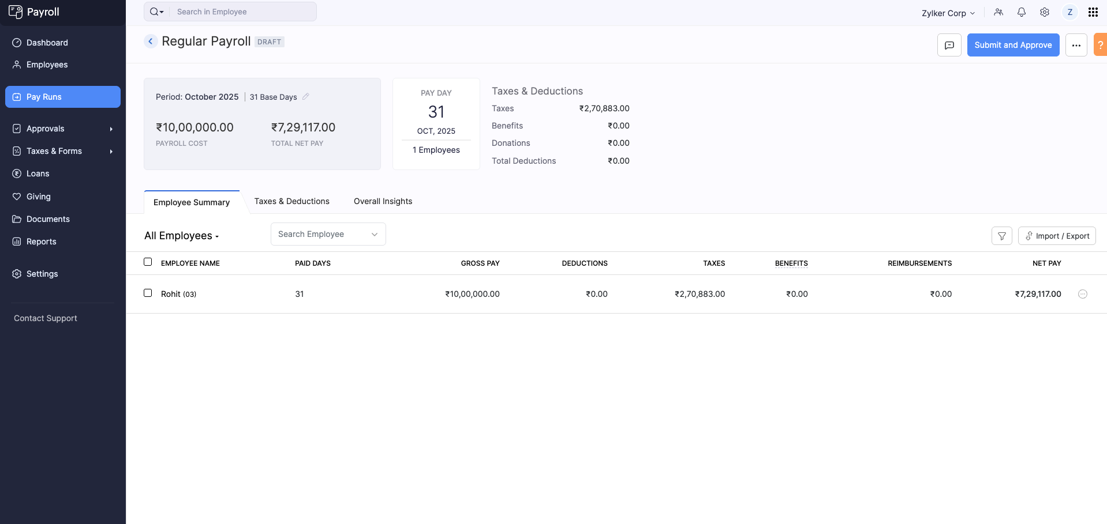Open row actions icon for Rohit

coord(1082,294)
